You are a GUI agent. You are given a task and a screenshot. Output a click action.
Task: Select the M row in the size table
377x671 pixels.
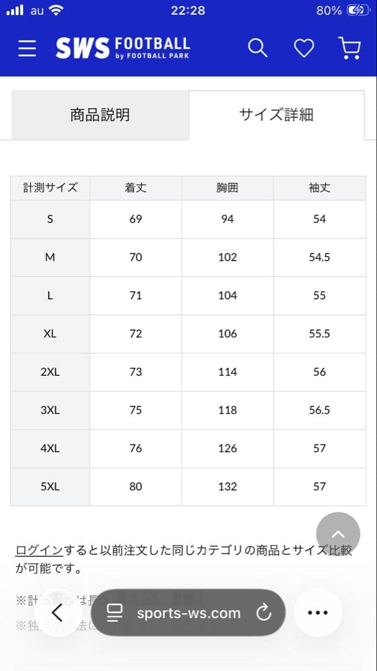pos(50,257)
